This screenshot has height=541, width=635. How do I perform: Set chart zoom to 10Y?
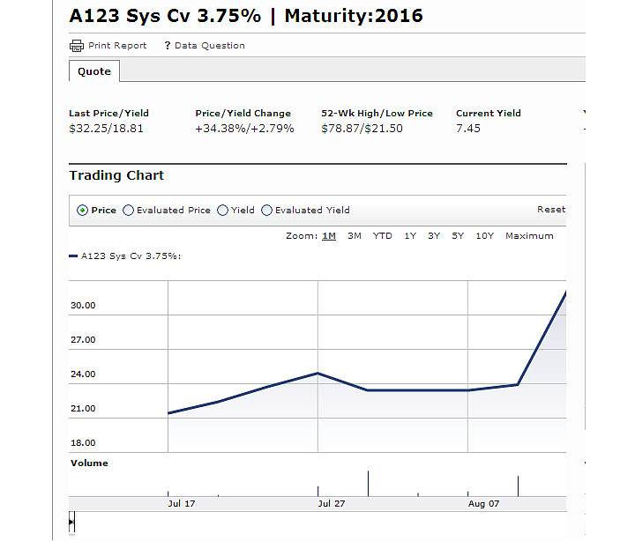coord(485,236)
